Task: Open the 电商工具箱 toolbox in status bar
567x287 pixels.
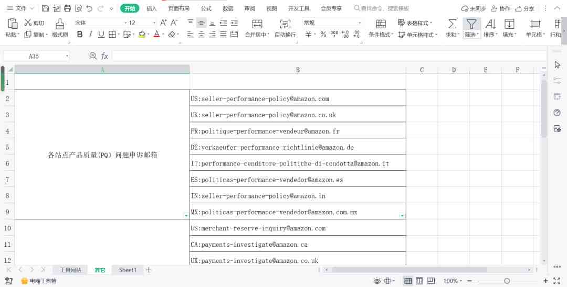Action: [x=39, y=281]
